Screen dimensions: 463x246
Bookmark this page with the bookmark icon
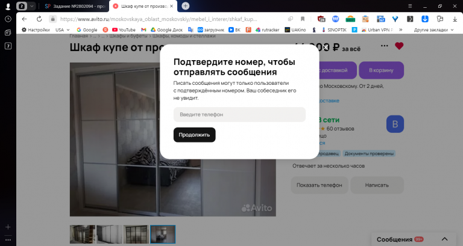coord(303,19)
